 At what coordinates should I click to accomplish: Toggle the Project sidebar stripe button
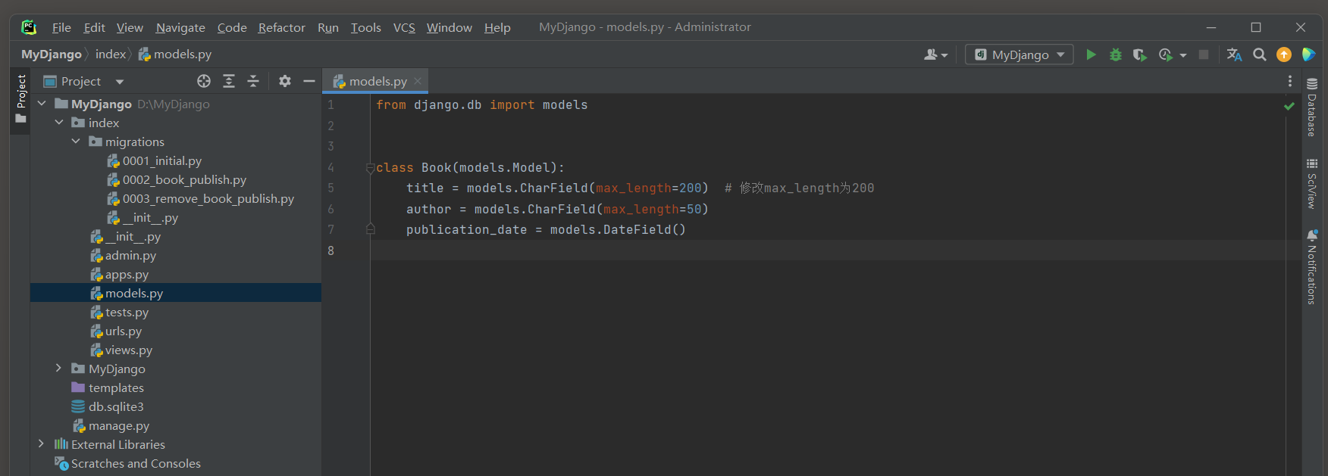(x=20, y=99)
